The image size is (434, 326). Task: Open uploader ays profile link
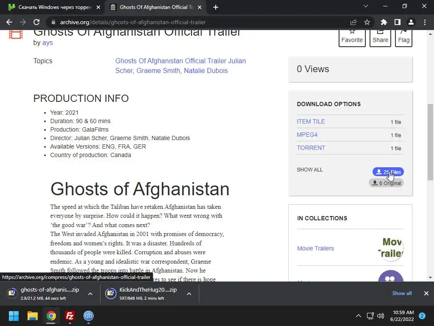click(x=47, y=43)
